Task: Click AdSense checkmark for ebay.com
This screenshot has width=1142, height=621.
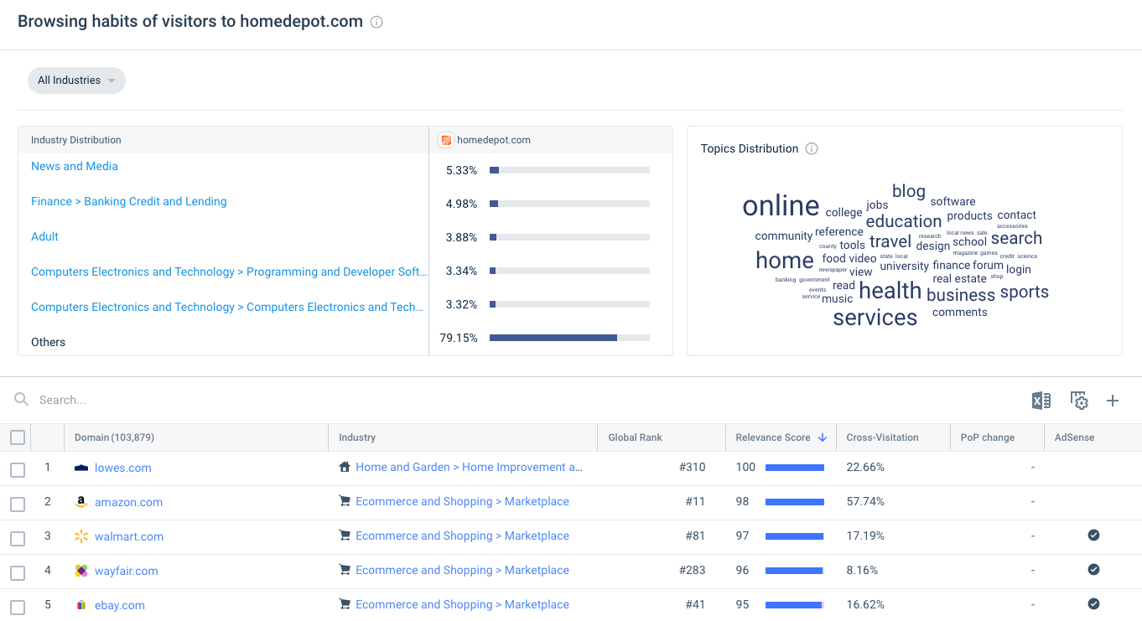Action: coord(1093,603)
